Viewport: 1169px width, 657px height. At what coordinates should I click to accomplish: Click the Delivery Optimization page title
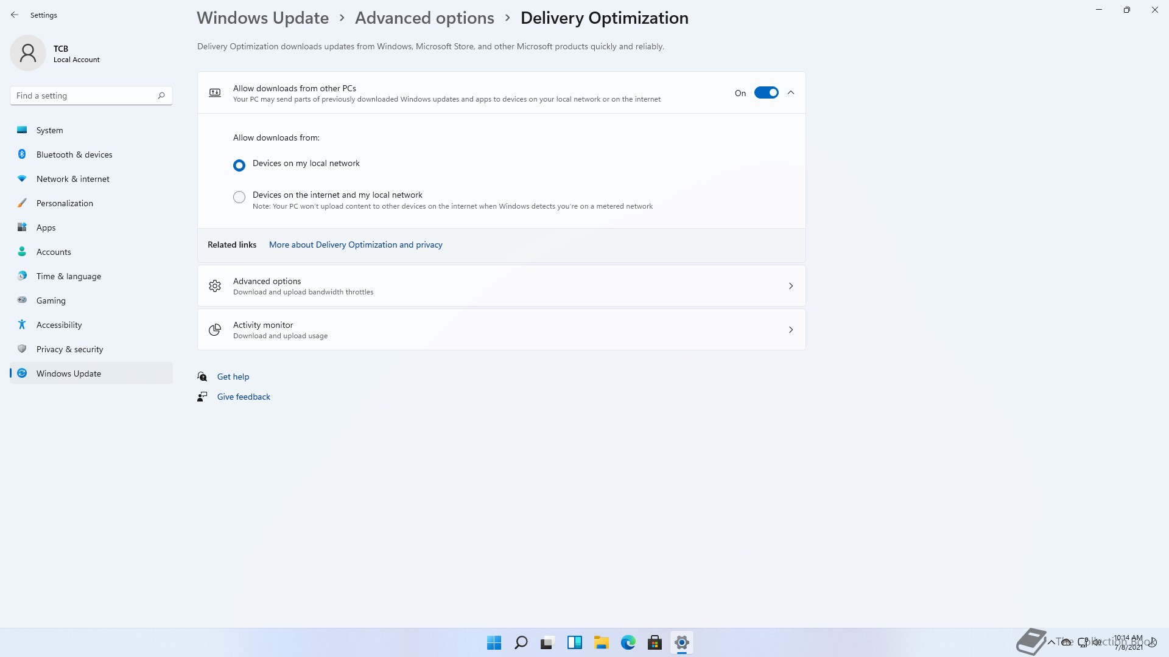(x=604, y=18)
